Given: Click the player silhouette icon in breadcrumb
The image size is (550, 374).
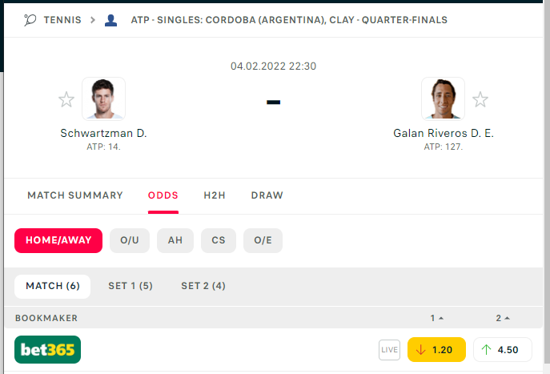Looking at the screenshot, I should (110, 19).
